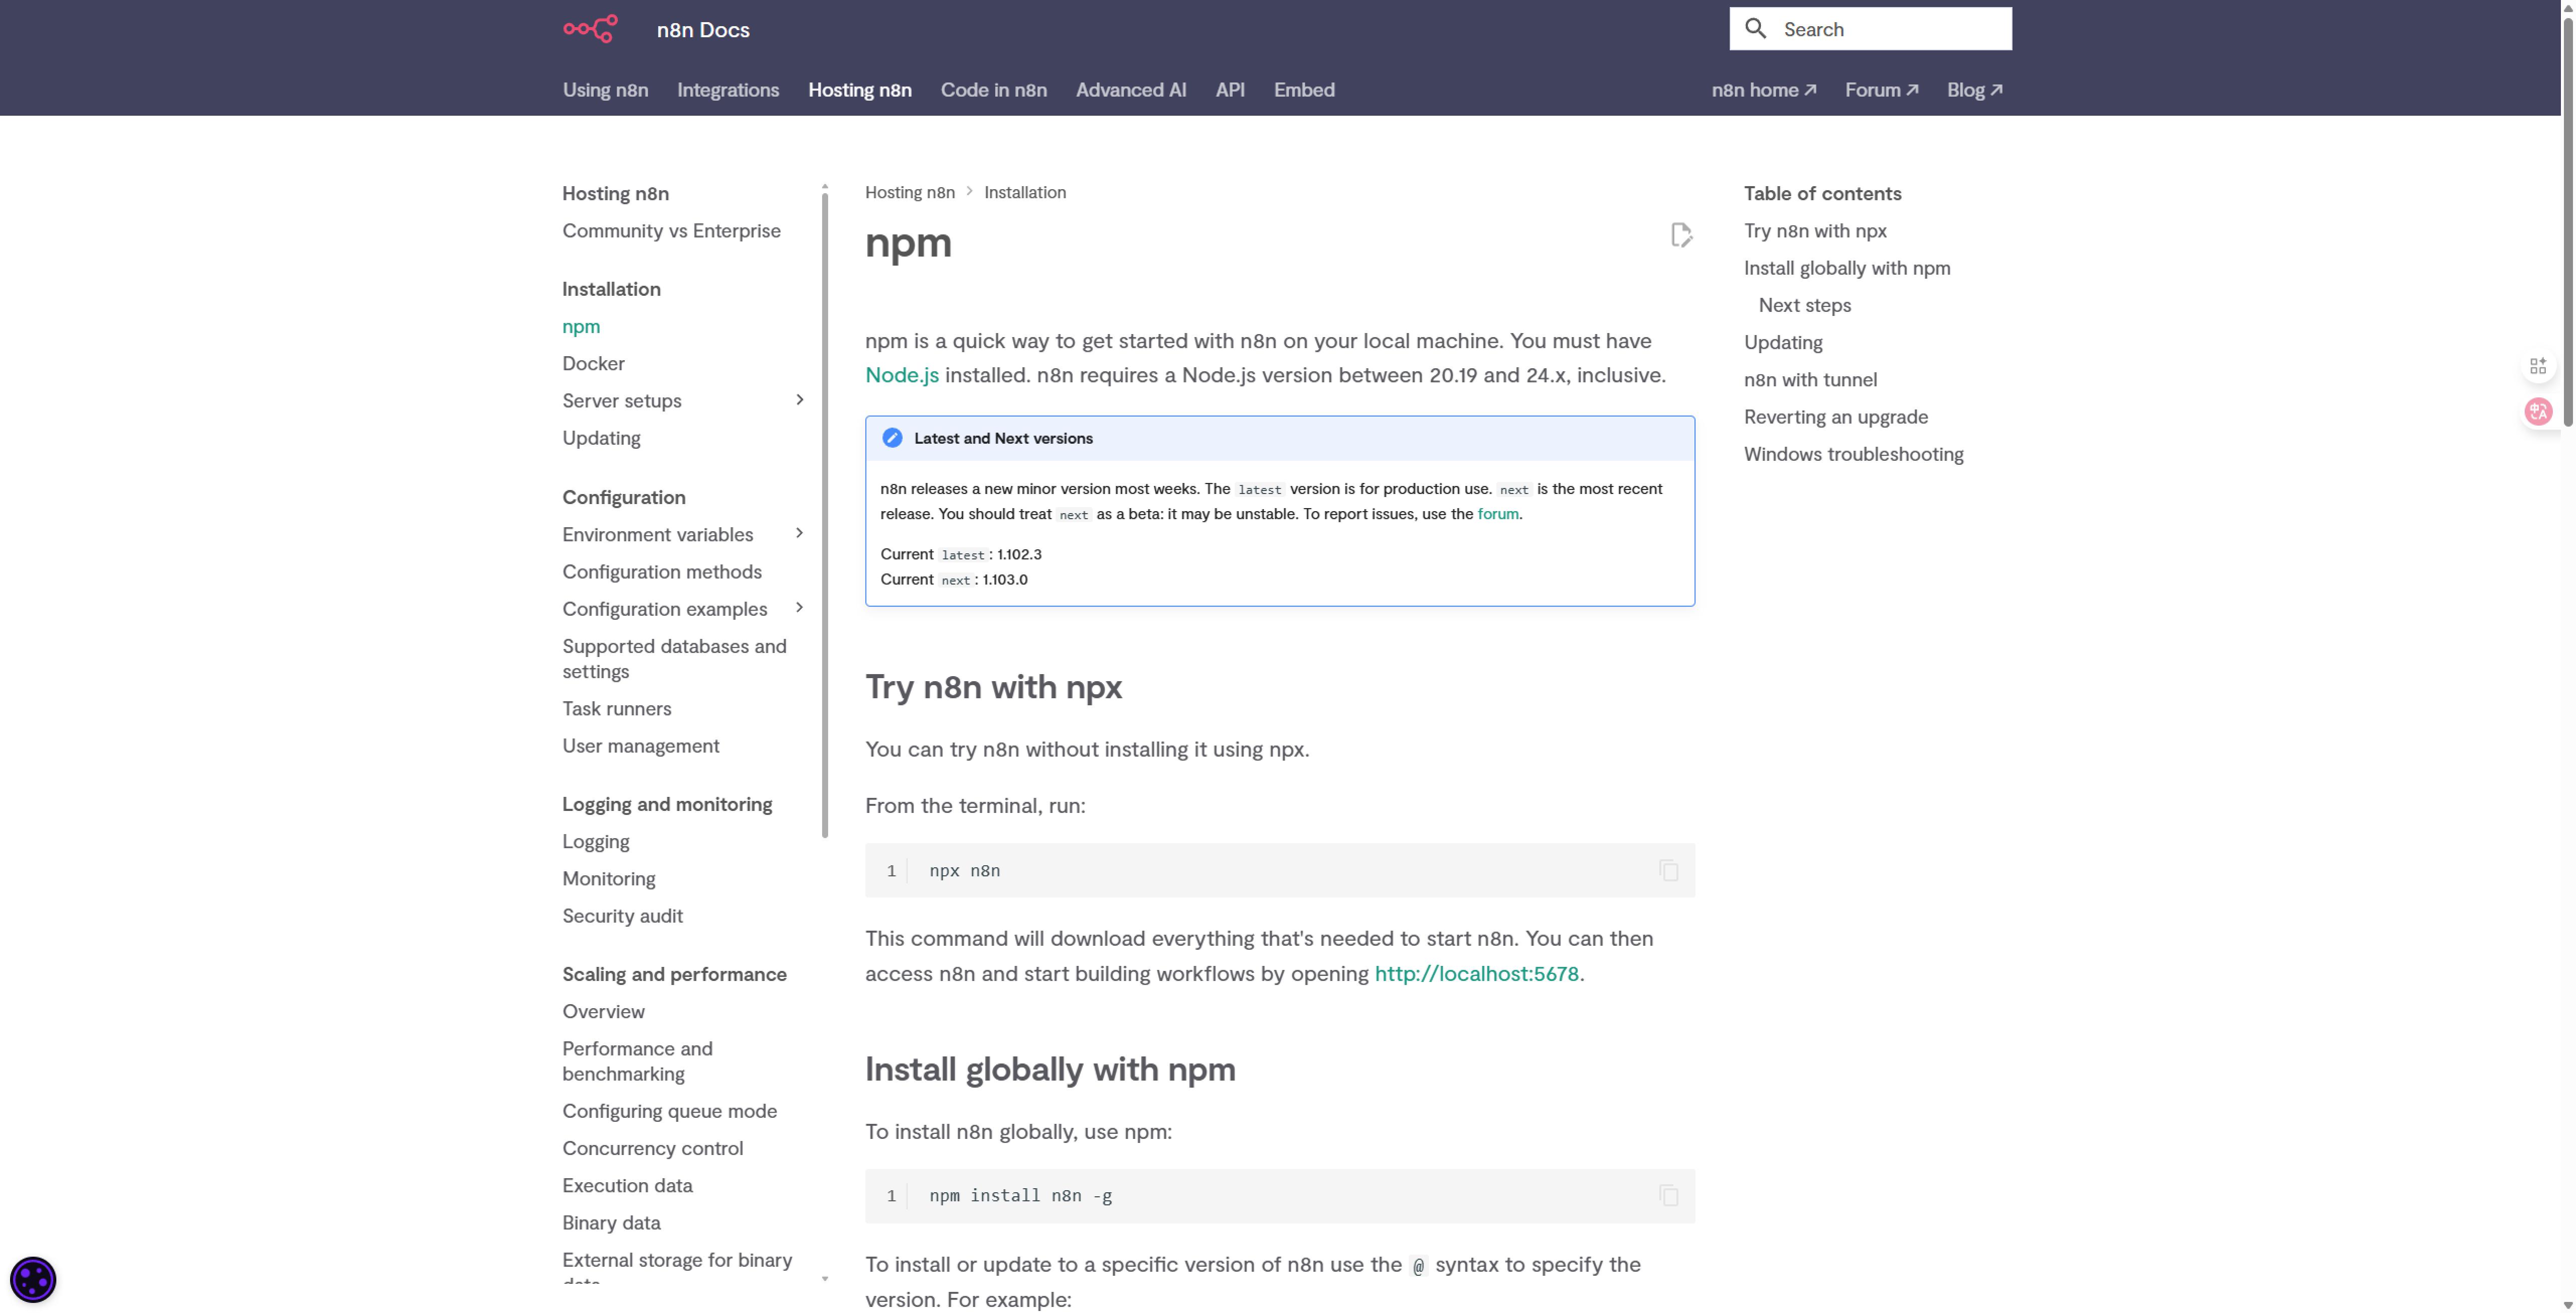Image resolution: width=2576 pixels, height=1313 pixels.
Task: Click the grid apps icon on right edge
Action: [x=2538, y=367]
